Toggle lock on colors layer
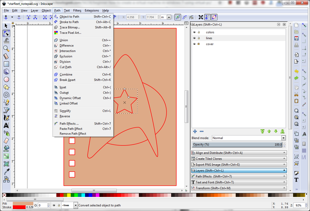 coord(199,32)
